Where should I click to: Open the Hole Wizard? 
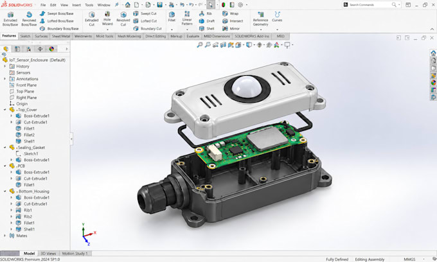(x=107, y=18)
